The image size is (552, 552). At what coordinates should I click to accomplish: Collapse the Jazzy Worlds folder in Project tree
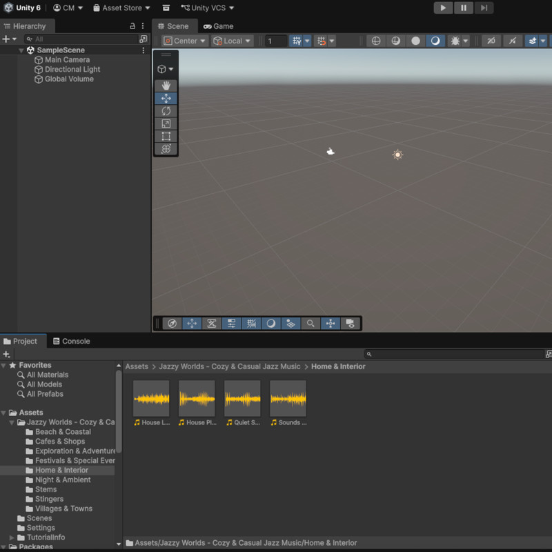coord(12,422)
